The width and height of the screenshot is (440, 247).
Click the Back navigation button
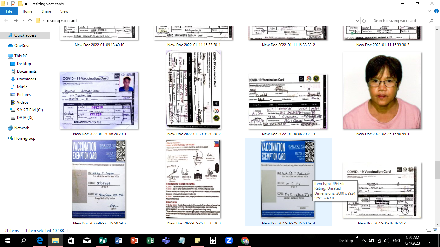click(x=6, y=20)
